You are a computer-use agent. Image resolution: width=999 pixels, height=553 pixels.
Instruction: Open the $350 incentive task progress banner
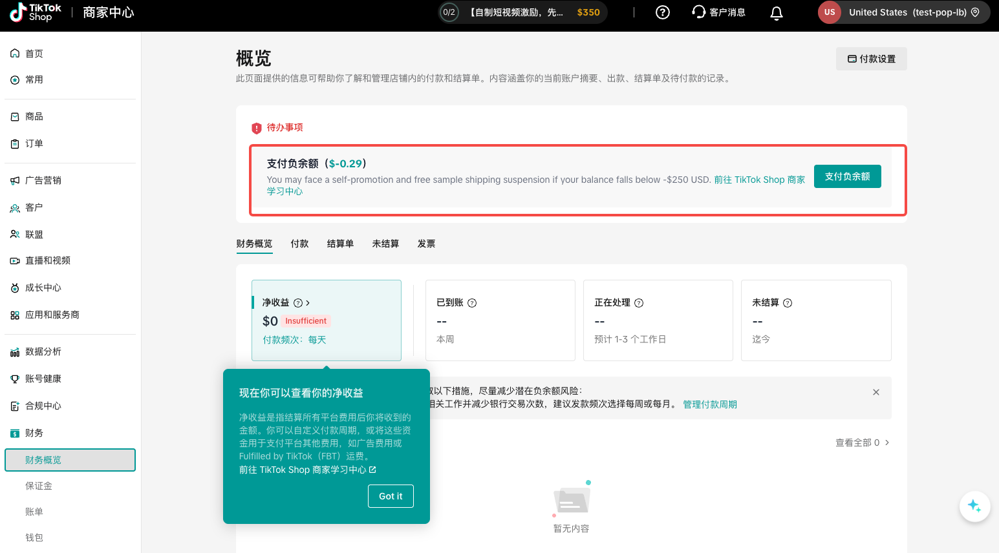click(x=523, y=12)
